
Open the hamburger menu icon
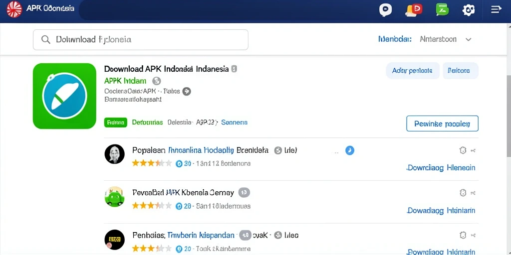pos(496,9)
